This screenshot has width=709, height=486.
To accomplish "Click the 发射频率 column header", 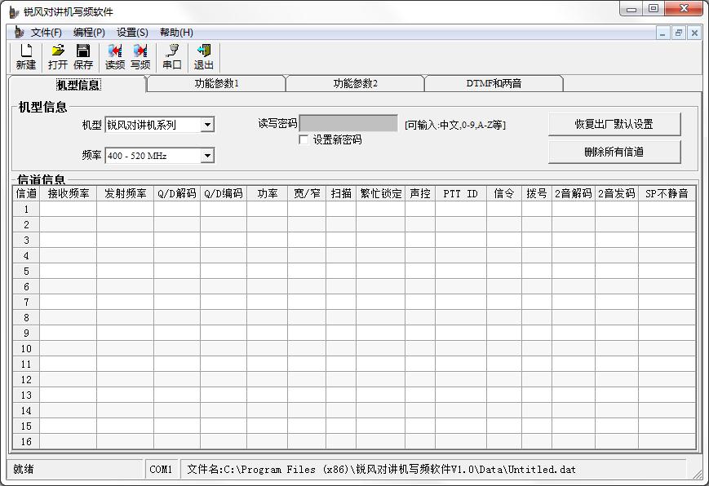I will pos(126,193).
